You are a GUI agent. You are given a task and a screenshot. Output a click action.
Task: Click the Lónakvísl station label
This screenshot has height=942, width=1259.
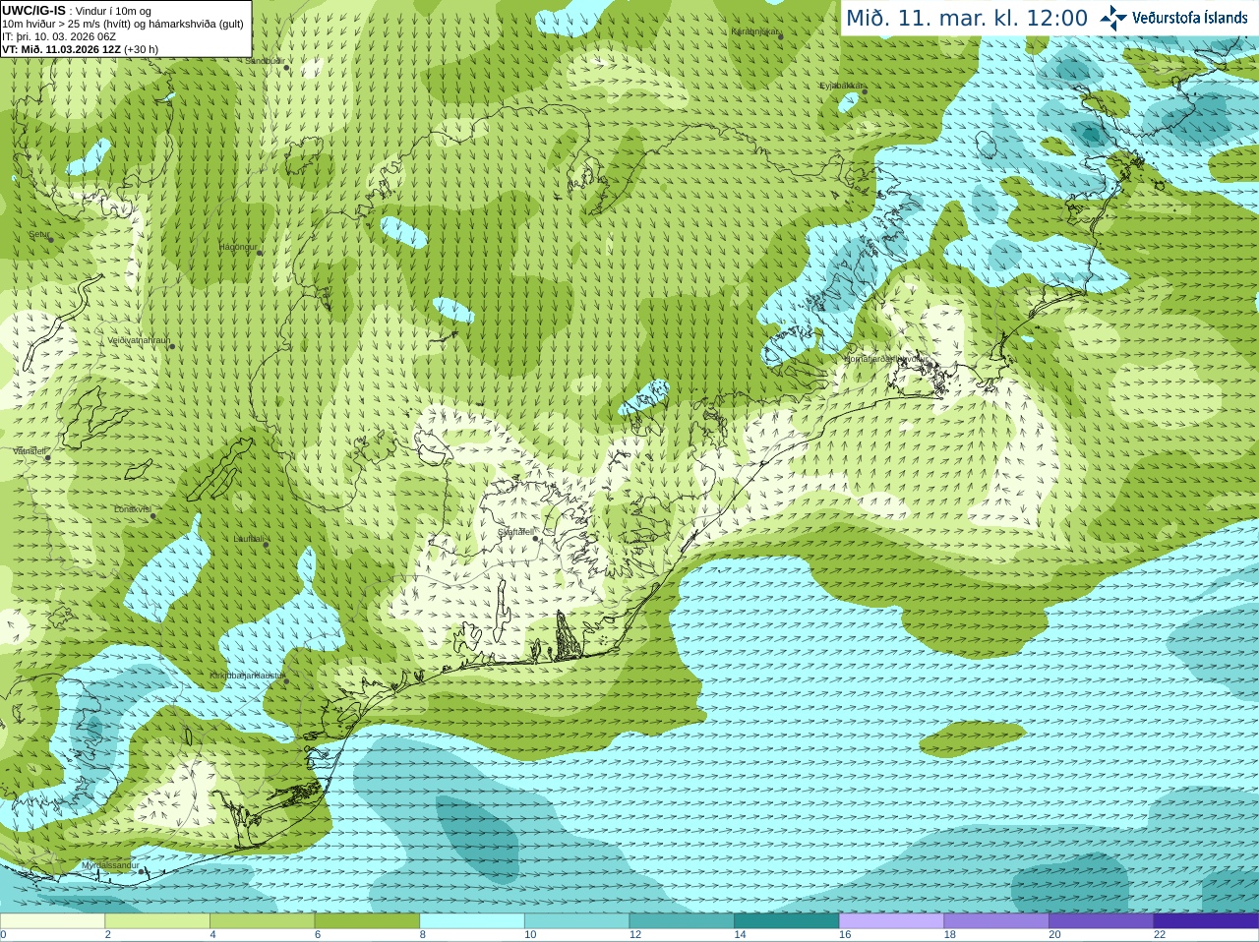click(x=132, y=509)
